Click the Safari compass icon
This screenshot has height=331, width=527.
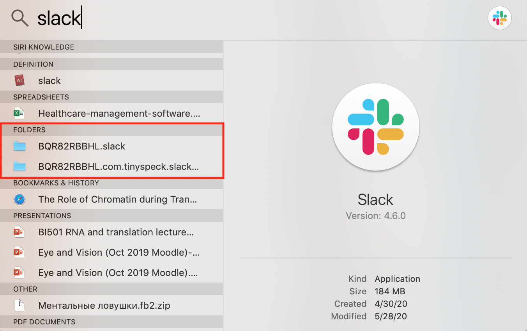click(19, 199)
